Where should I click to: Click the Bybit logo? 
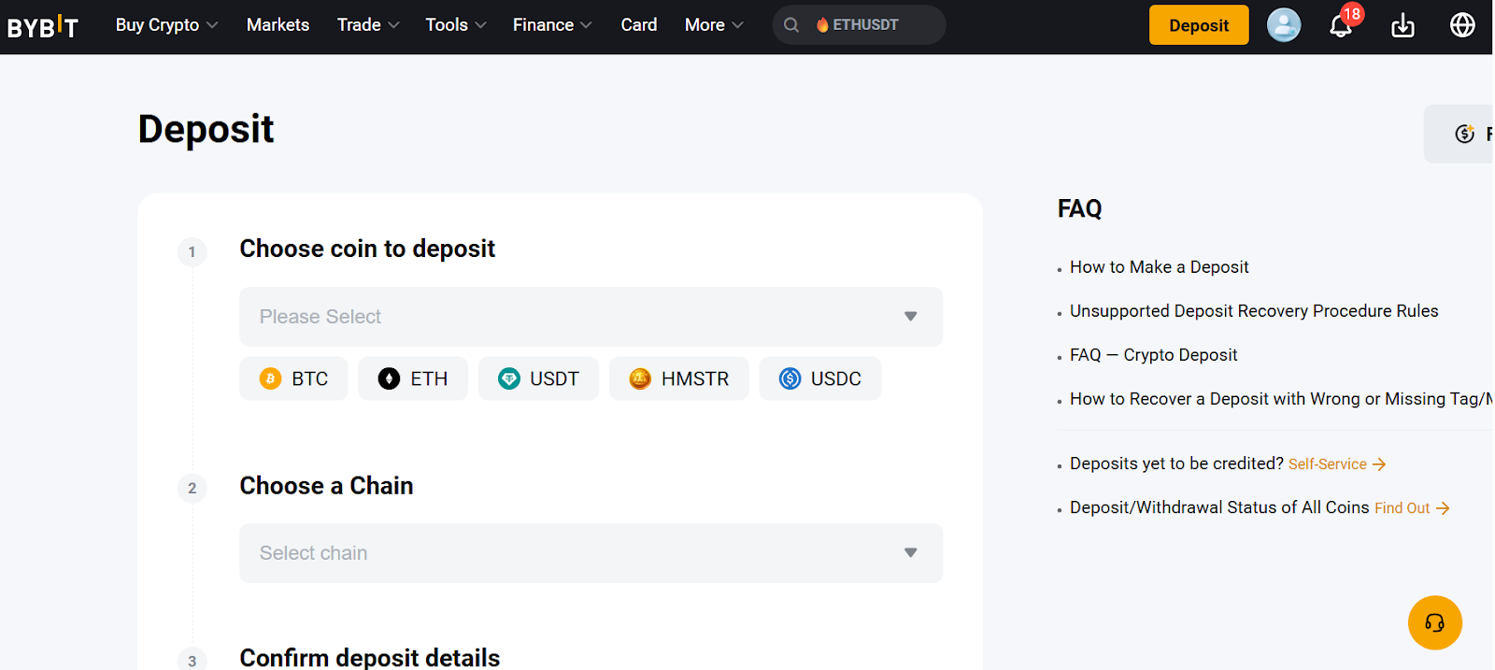point(43,26)
